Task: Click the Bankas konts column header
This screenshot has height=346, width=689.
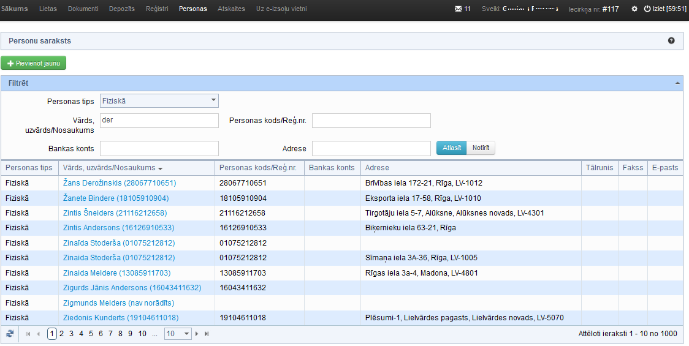Action: pyautogui.click(x=332, y=168)
